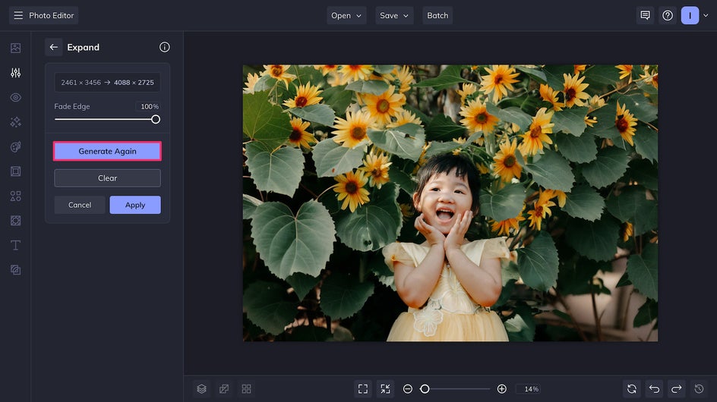
Task: Open the Frames sidebar icon
Action: 15,171
